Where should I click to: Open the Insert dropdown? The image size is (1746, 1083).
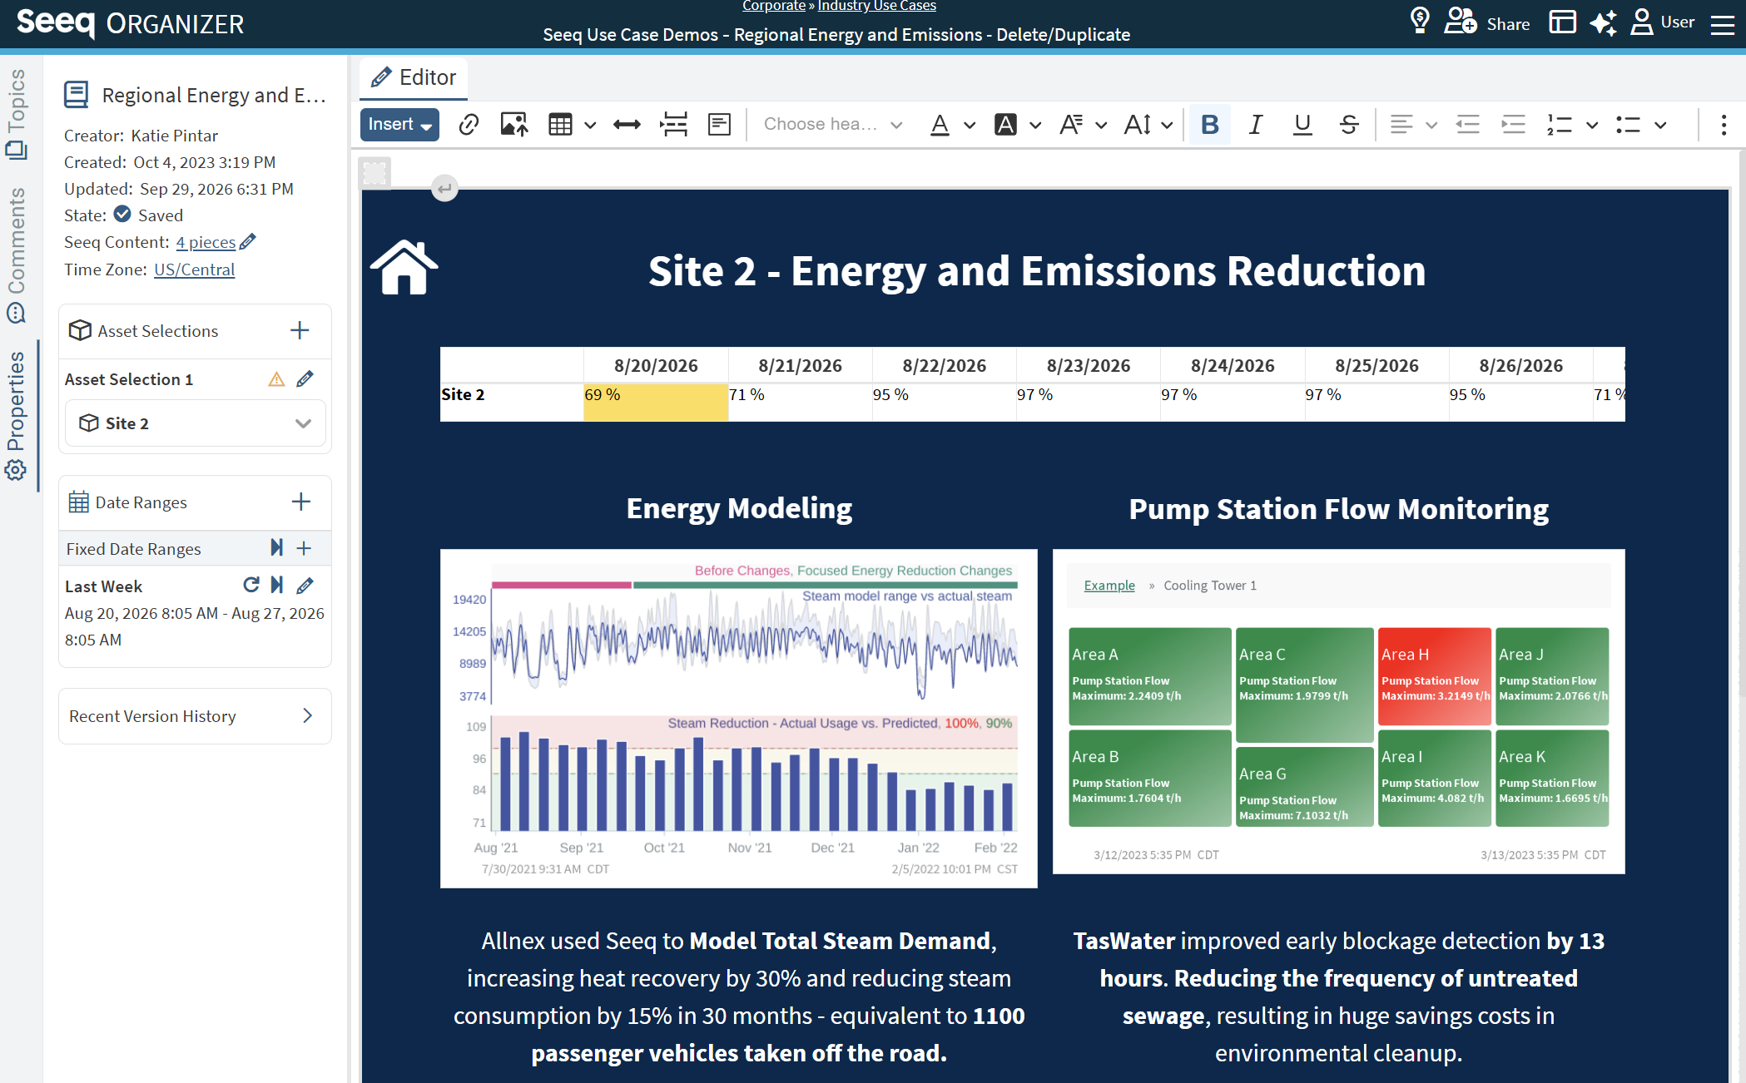pyautogui.click(x=399, y=125)
